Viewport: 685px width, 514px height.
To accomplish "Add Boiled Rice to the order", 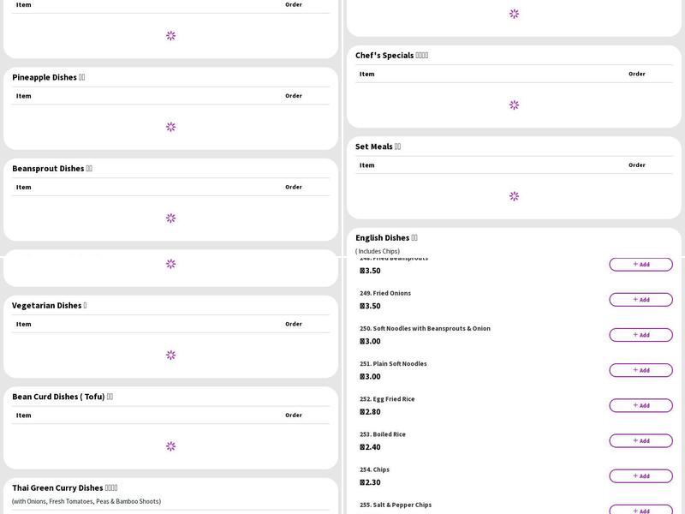I will tap(640, 441).
